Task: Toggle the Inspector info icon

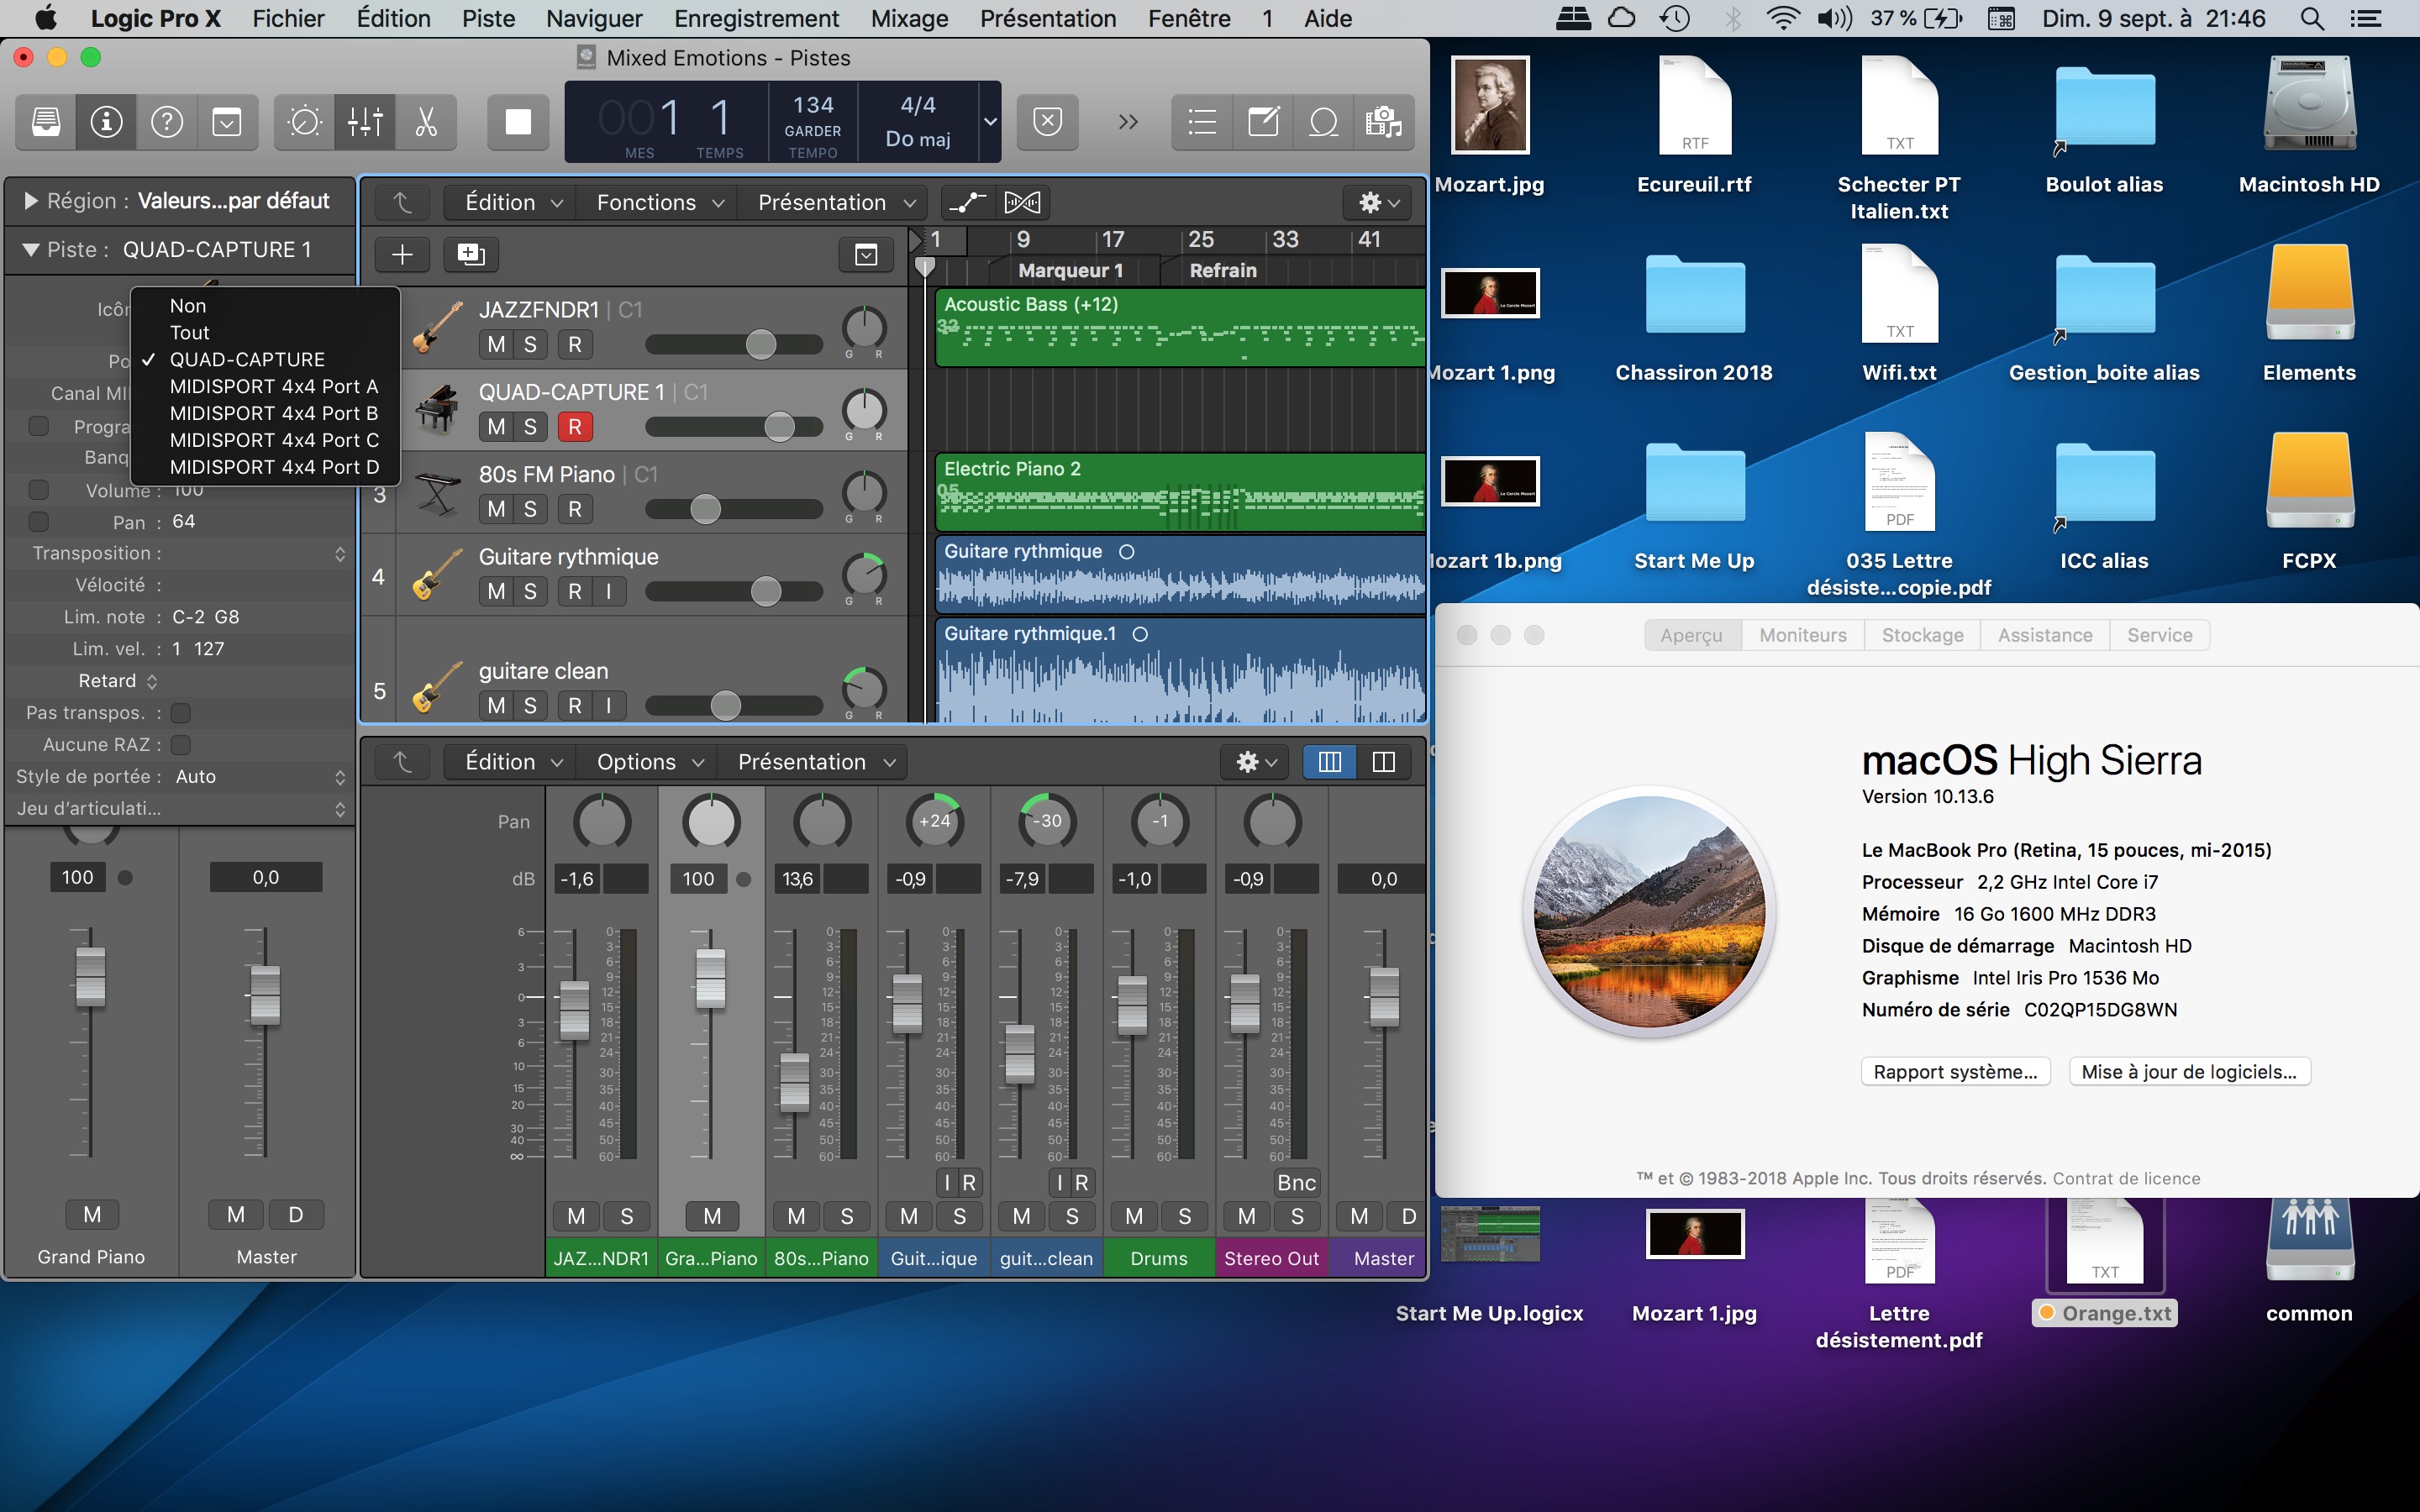Action: pyautogui.click(x=106, y=122)
